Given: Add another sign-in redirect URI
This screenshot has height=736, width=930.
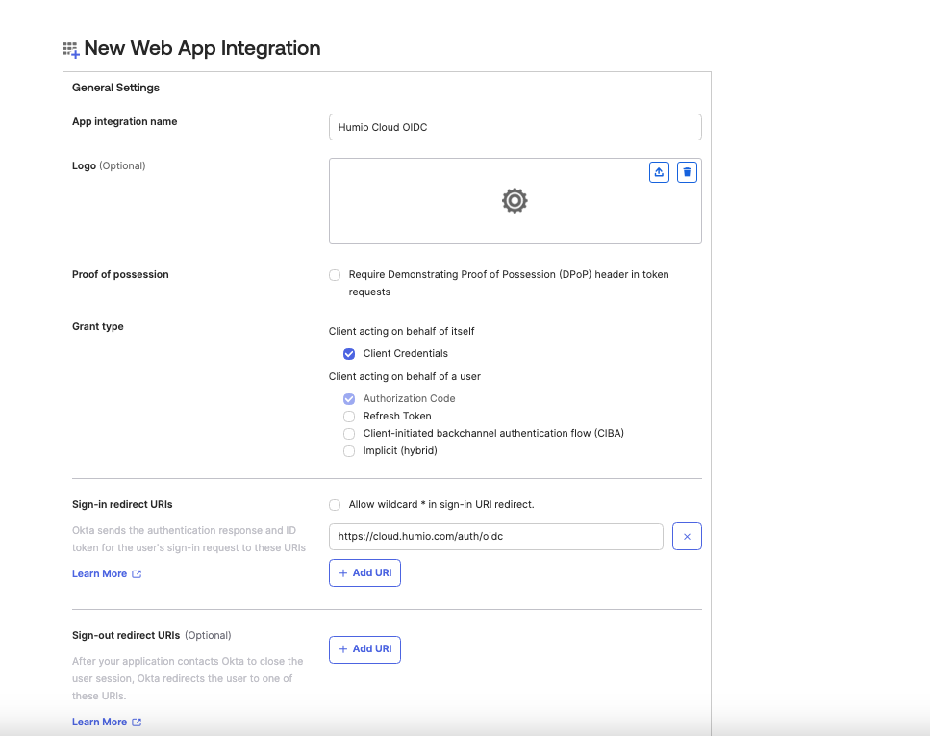Looking at the screenshot, I should pos(364,572).
